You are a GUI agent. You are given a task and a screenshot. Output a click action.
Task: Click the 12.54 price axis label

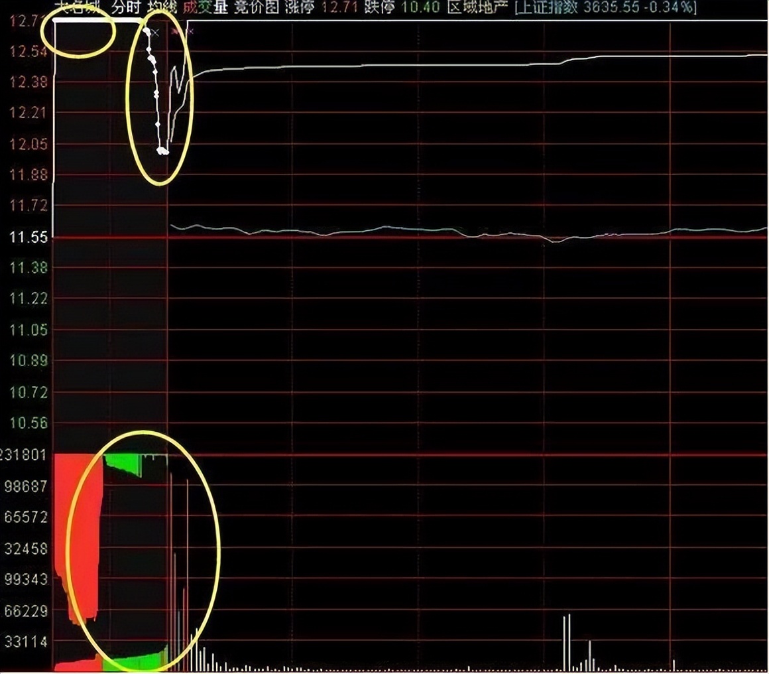29,51
